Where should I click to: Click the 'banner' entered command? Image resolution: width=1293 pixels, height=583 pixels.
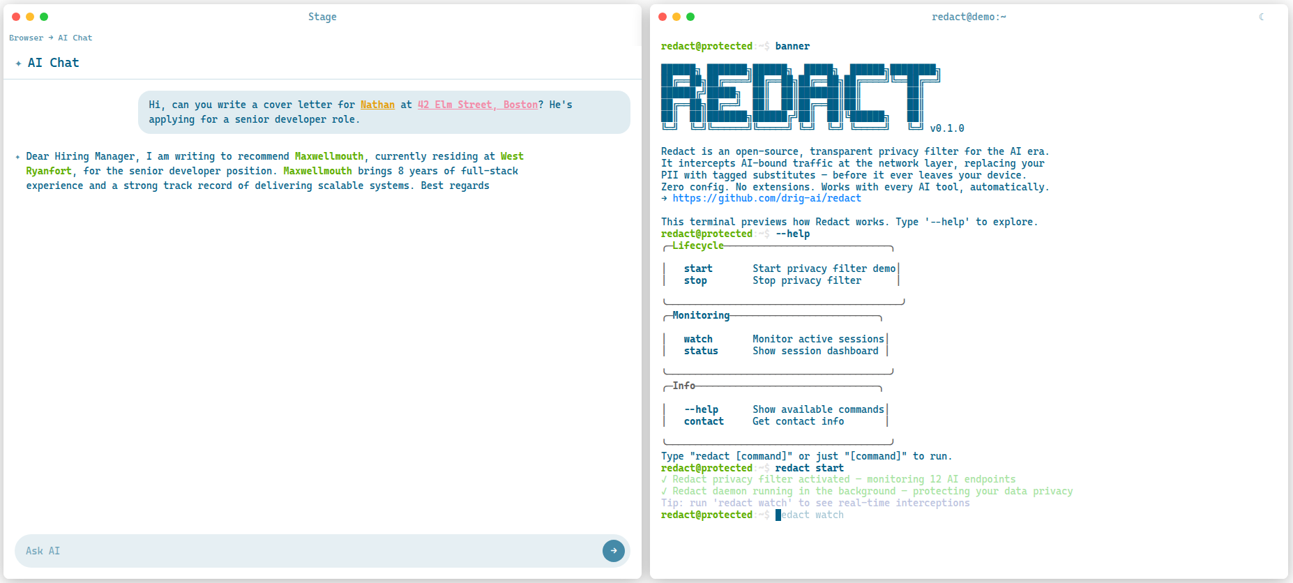coord(792,46)
